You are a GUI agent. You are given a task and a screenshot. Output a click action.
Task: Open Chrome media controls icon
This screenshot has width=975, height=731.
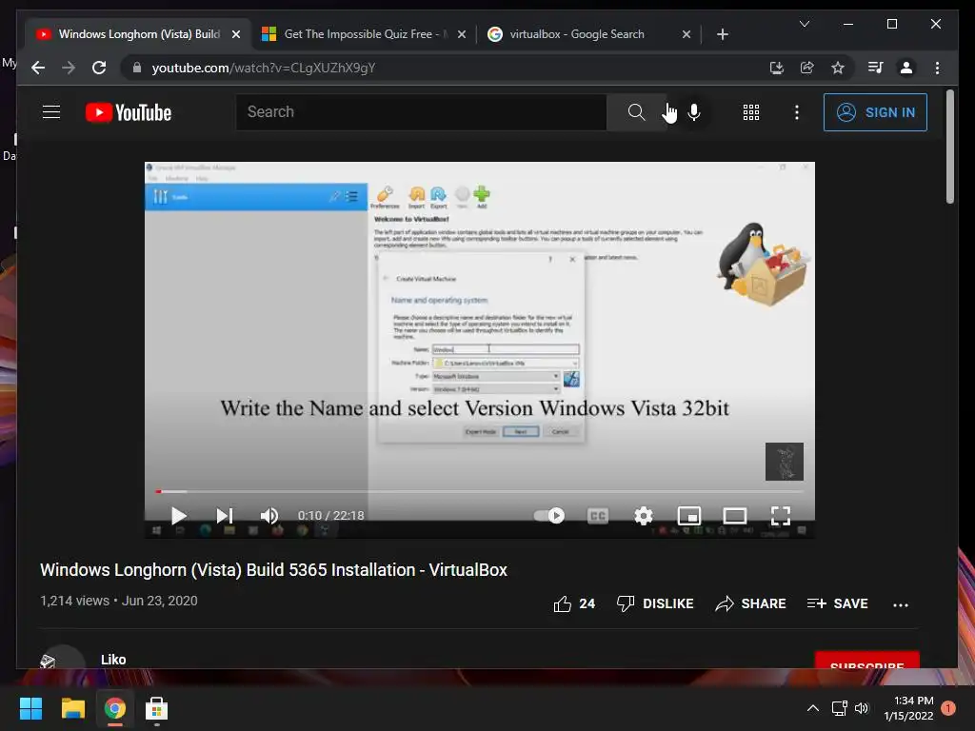click(876, 68)
